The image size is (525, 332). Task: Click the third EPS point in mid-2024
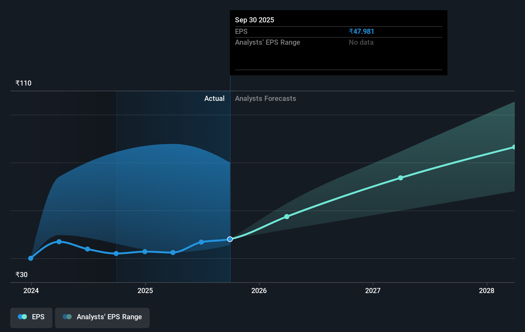click(x=88, y=249)
